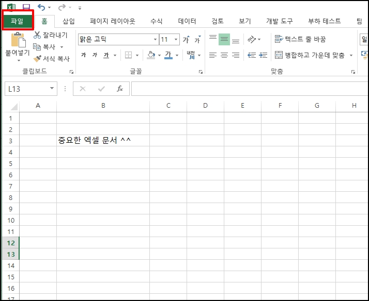
Task: Cut selection with 잘라내기
Action: 50,35
